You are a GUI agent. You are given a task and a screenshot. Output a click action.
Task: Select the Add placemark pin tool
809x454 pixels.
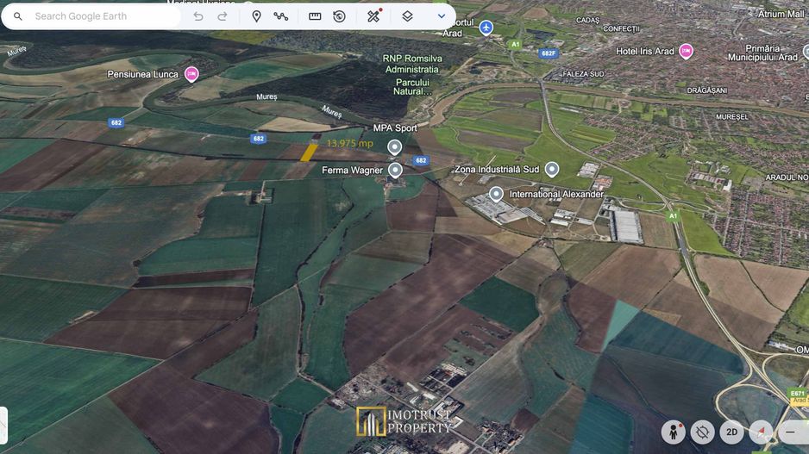256,16
